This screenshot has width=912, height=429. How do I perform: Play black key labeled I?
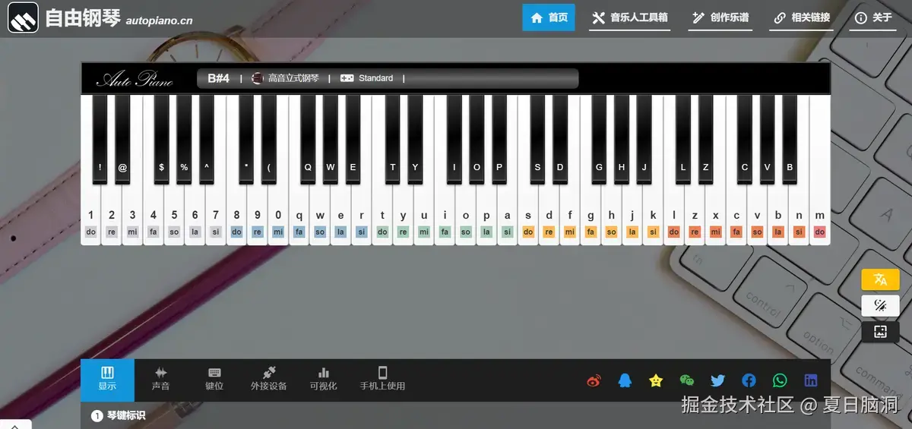click(x=454, y=139)
